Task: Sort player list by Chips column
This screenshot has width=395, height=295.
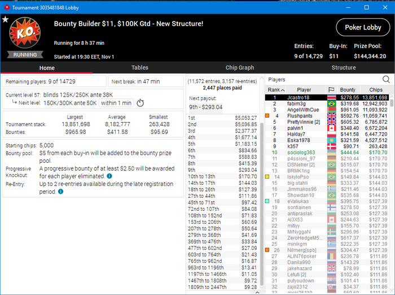Action: (x=376, y=90)
